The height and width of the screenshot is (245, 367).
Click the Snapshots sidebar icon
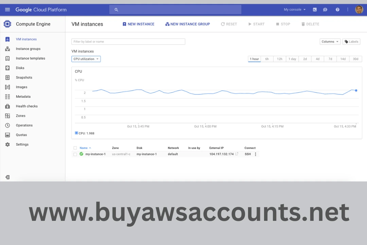pos(7,77)
